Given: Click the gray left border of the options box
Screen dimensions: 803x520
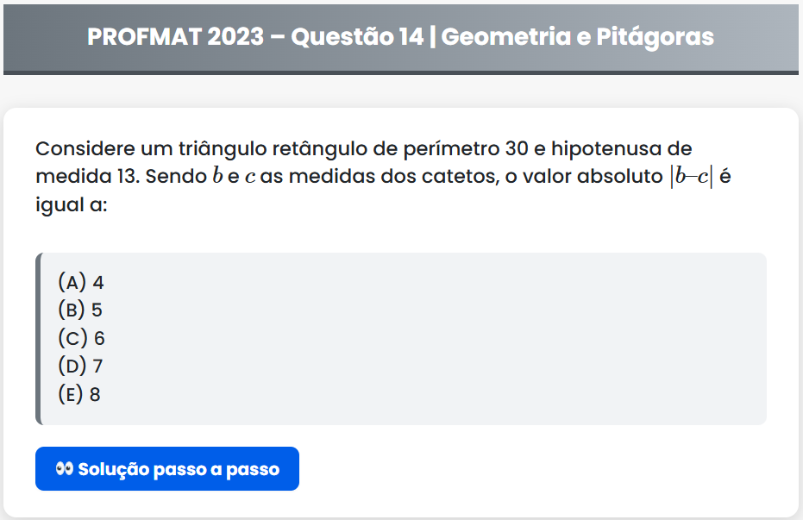Looking at the screenshot, I should (38, 338).
